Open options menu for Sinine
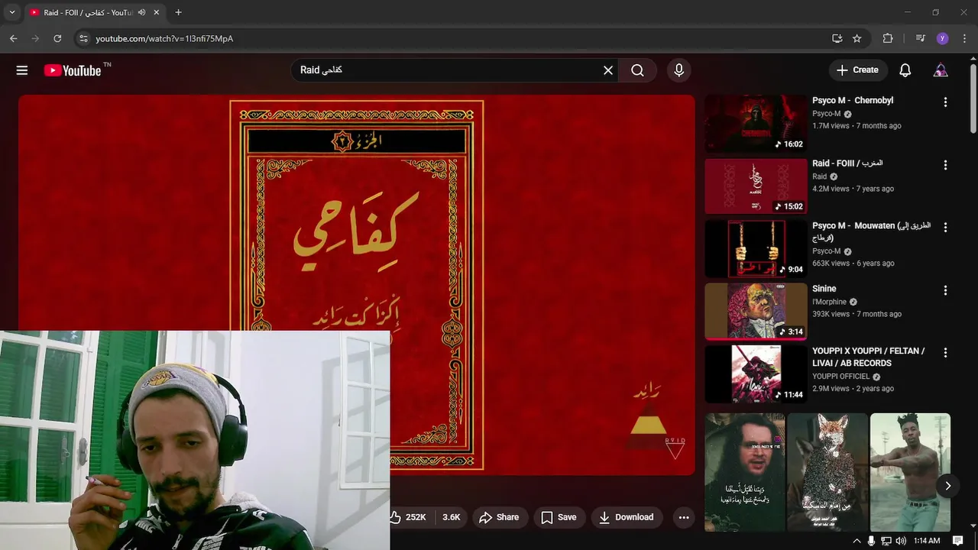The height and width of the screenshot is (550, 978). (x=945, y=290)
